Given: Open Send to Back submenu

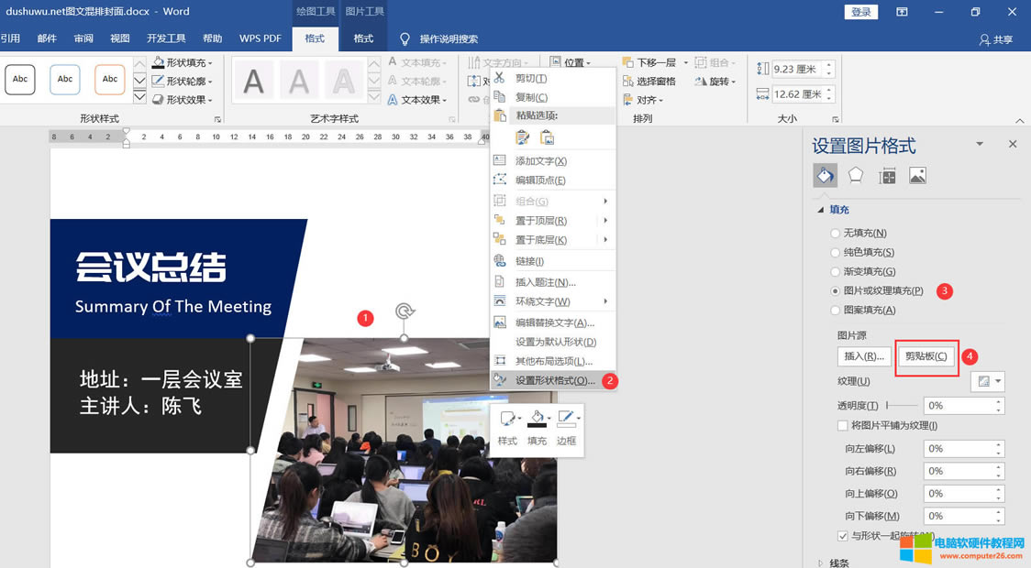Looking at the screenshot, I should 554,240.
